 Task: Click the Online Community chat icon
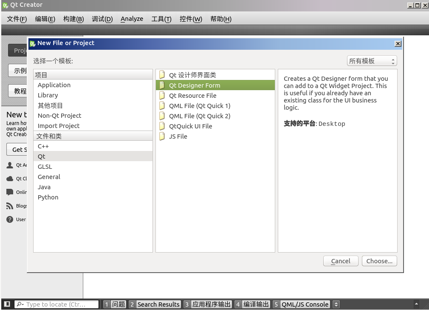tap(10, 192)
